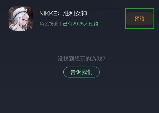This screenshot has height=113, width=159.
Task: Open the NIKKE game icon thumbnail
Action: [x=21, y=19]
